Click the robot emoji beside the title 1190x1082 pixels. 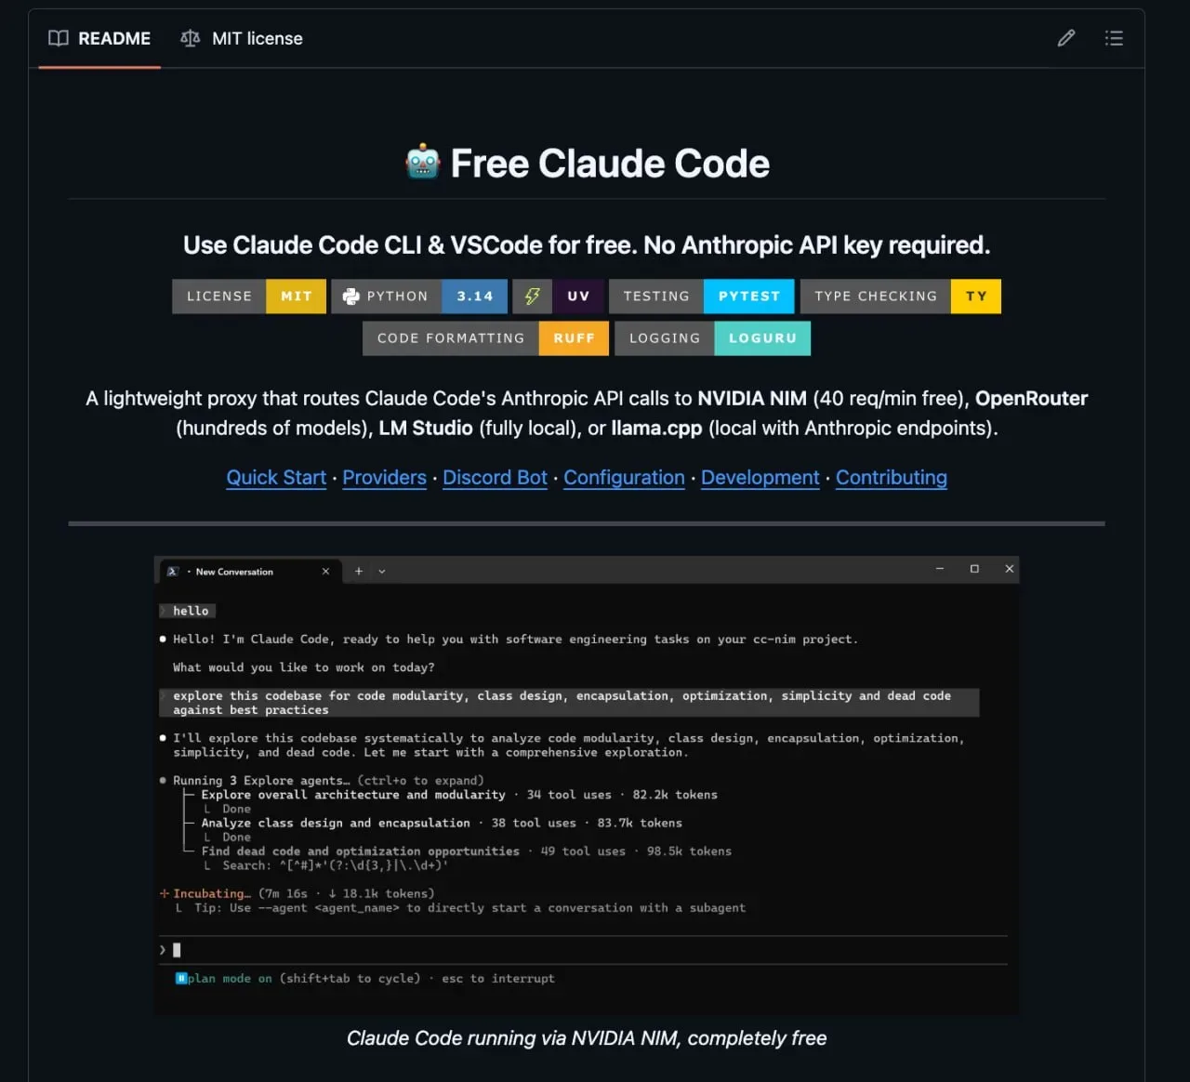(423, 163)
